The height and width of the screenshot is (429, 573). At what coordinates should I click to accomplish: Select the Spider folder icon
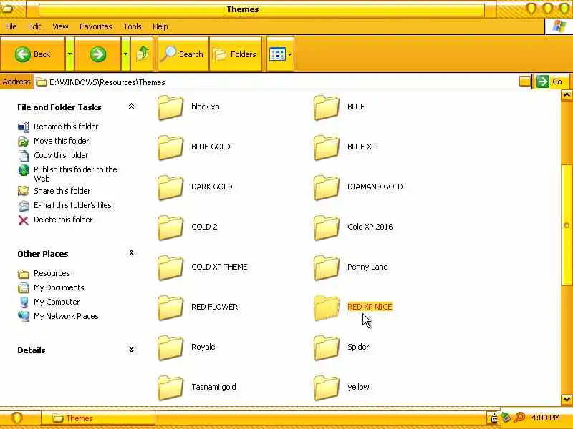(x=327, y=348)
